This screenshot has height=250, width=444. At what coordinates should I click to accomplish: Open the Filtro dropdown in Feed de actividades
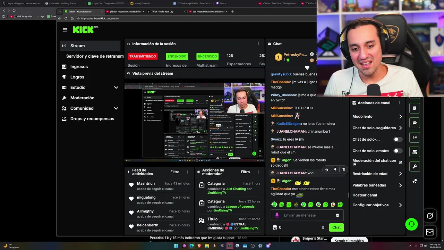pos(175,172)
